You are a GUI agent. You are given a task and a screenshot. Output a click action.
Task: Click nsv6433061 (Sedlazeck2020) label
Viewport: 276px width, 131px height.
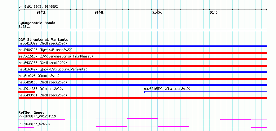(43, 95)
